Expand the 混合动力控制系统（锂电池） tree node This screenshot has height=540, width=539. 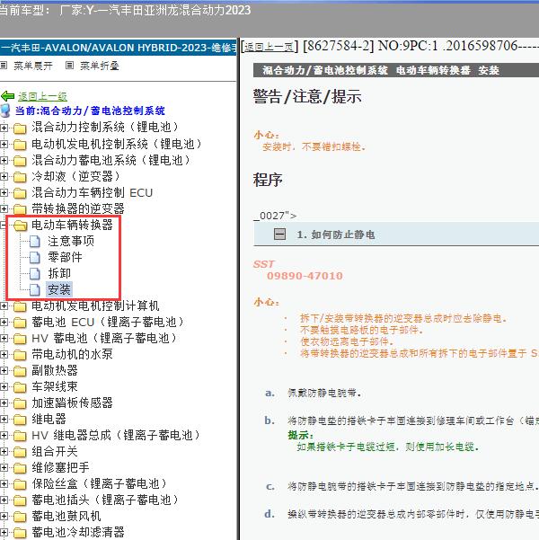4,128
